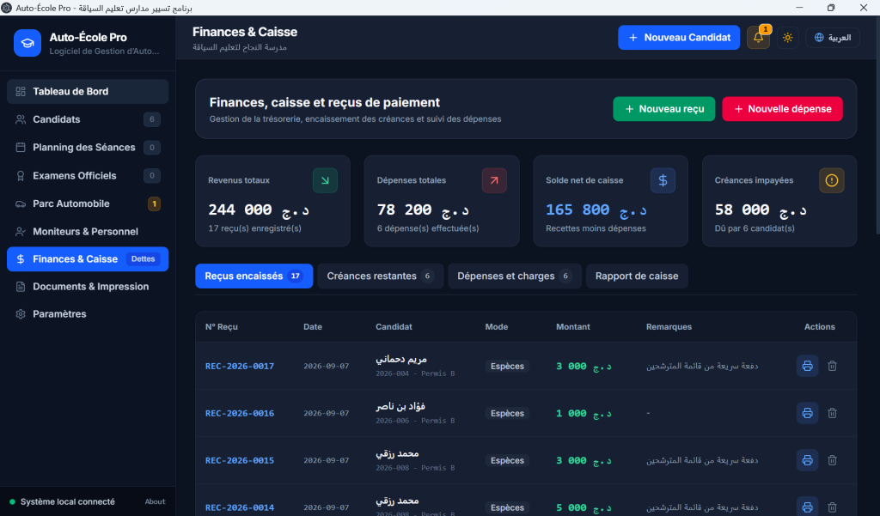Click the Candidat column header
Image resolution: width=880 pixels, height=516 pixels.
[394, 327]
